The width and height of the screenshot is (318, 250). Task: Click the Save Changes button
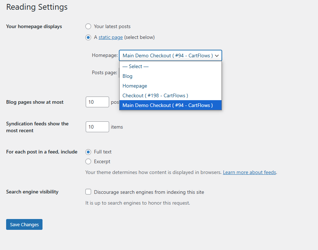24,224
